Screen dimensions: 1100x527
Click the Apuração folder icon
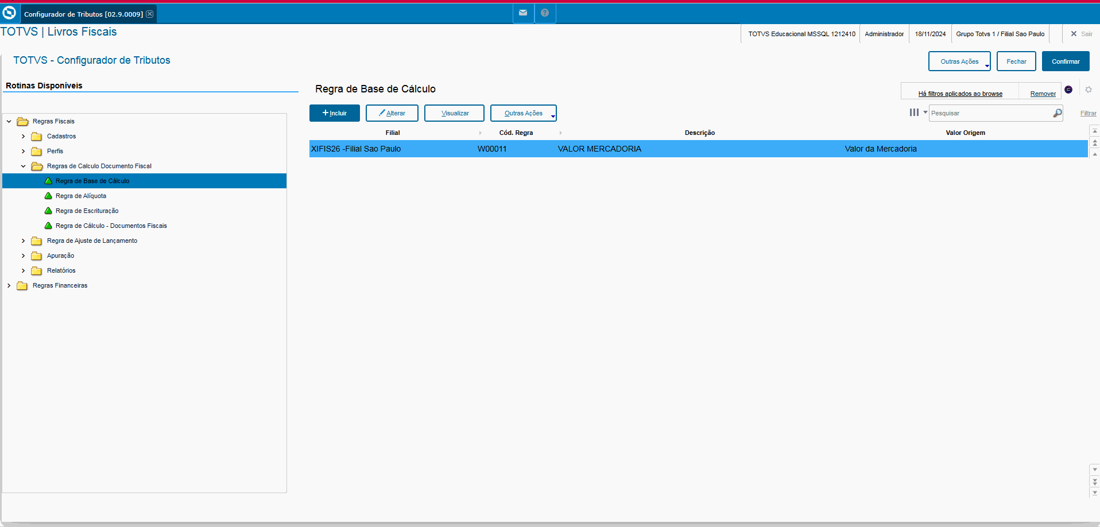coord(37,255)
